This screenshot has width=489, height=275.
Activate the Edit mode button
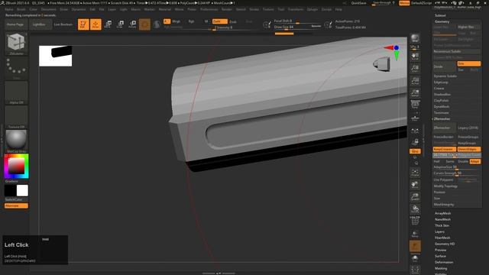[83, 24]
